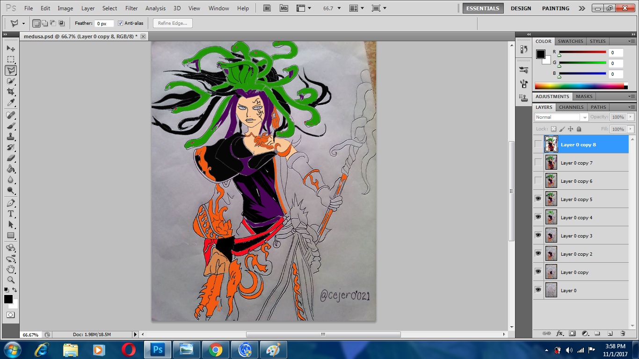Open the Clone Source panel icon

523,98
